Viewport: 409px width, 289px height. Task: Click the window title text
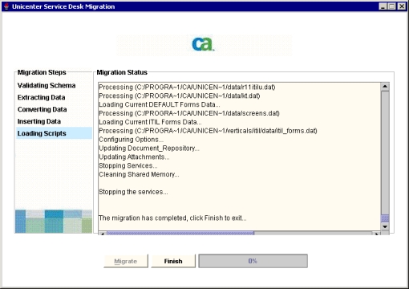(x=63, y=6)
